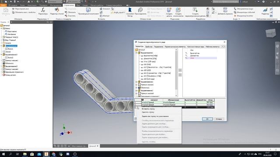Open File Explorer from the taskbar
This screenshot has width=280, height=157.
(25, 154)
